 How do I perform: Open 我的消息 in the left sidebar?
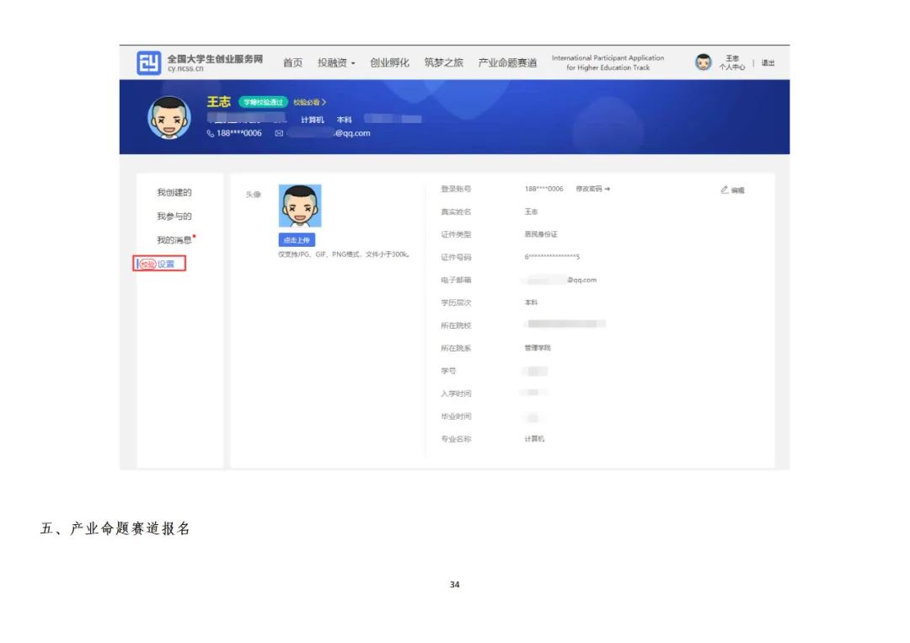click(x=174, y=240)
